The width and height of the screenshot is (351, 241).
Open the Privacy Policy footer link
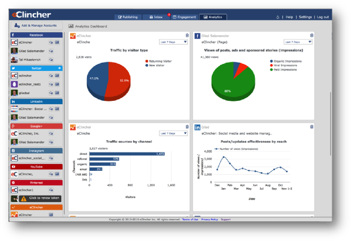pyautogui.click(x=209, y=219)
